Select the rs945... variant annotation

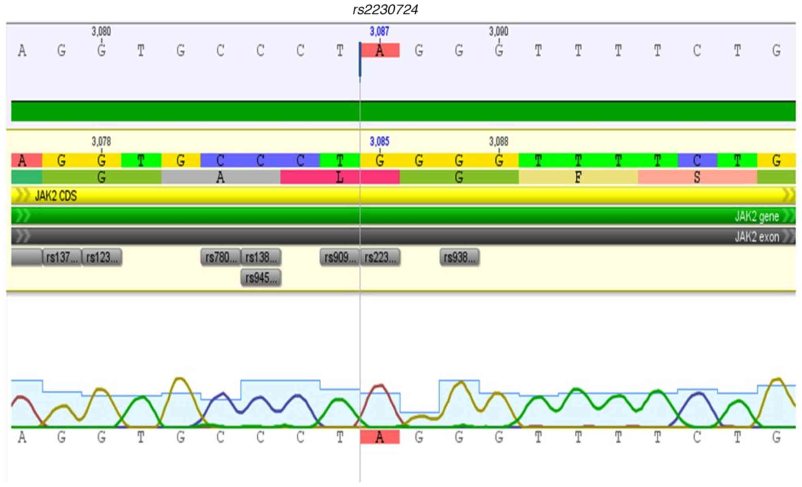click(260, 278)
